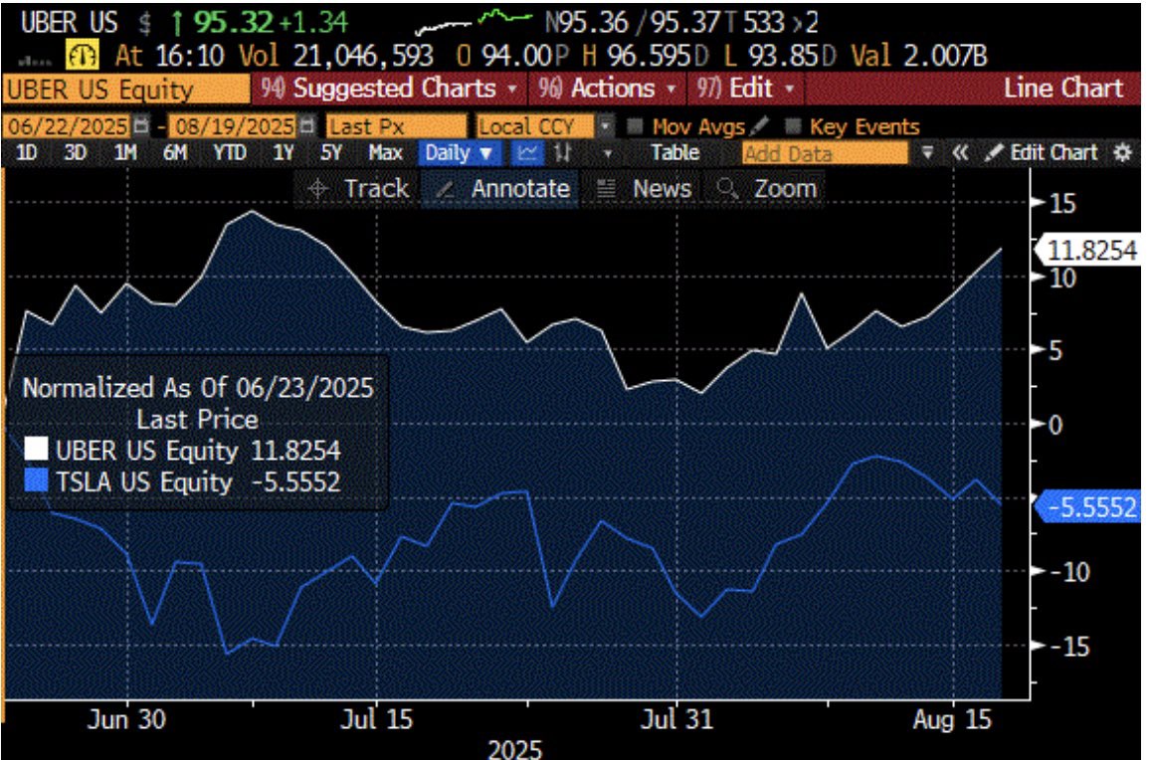Select the bar/candle chart type icon
The width and height of the screenshot is (1150, 760).
[x=562, y=153]
